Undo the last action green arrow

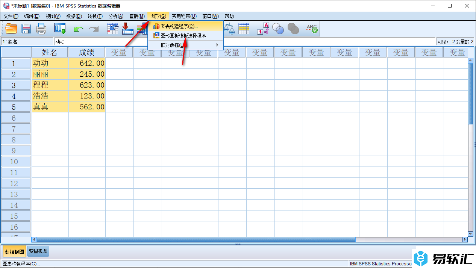pyautogui.click(x=79, y=29)
